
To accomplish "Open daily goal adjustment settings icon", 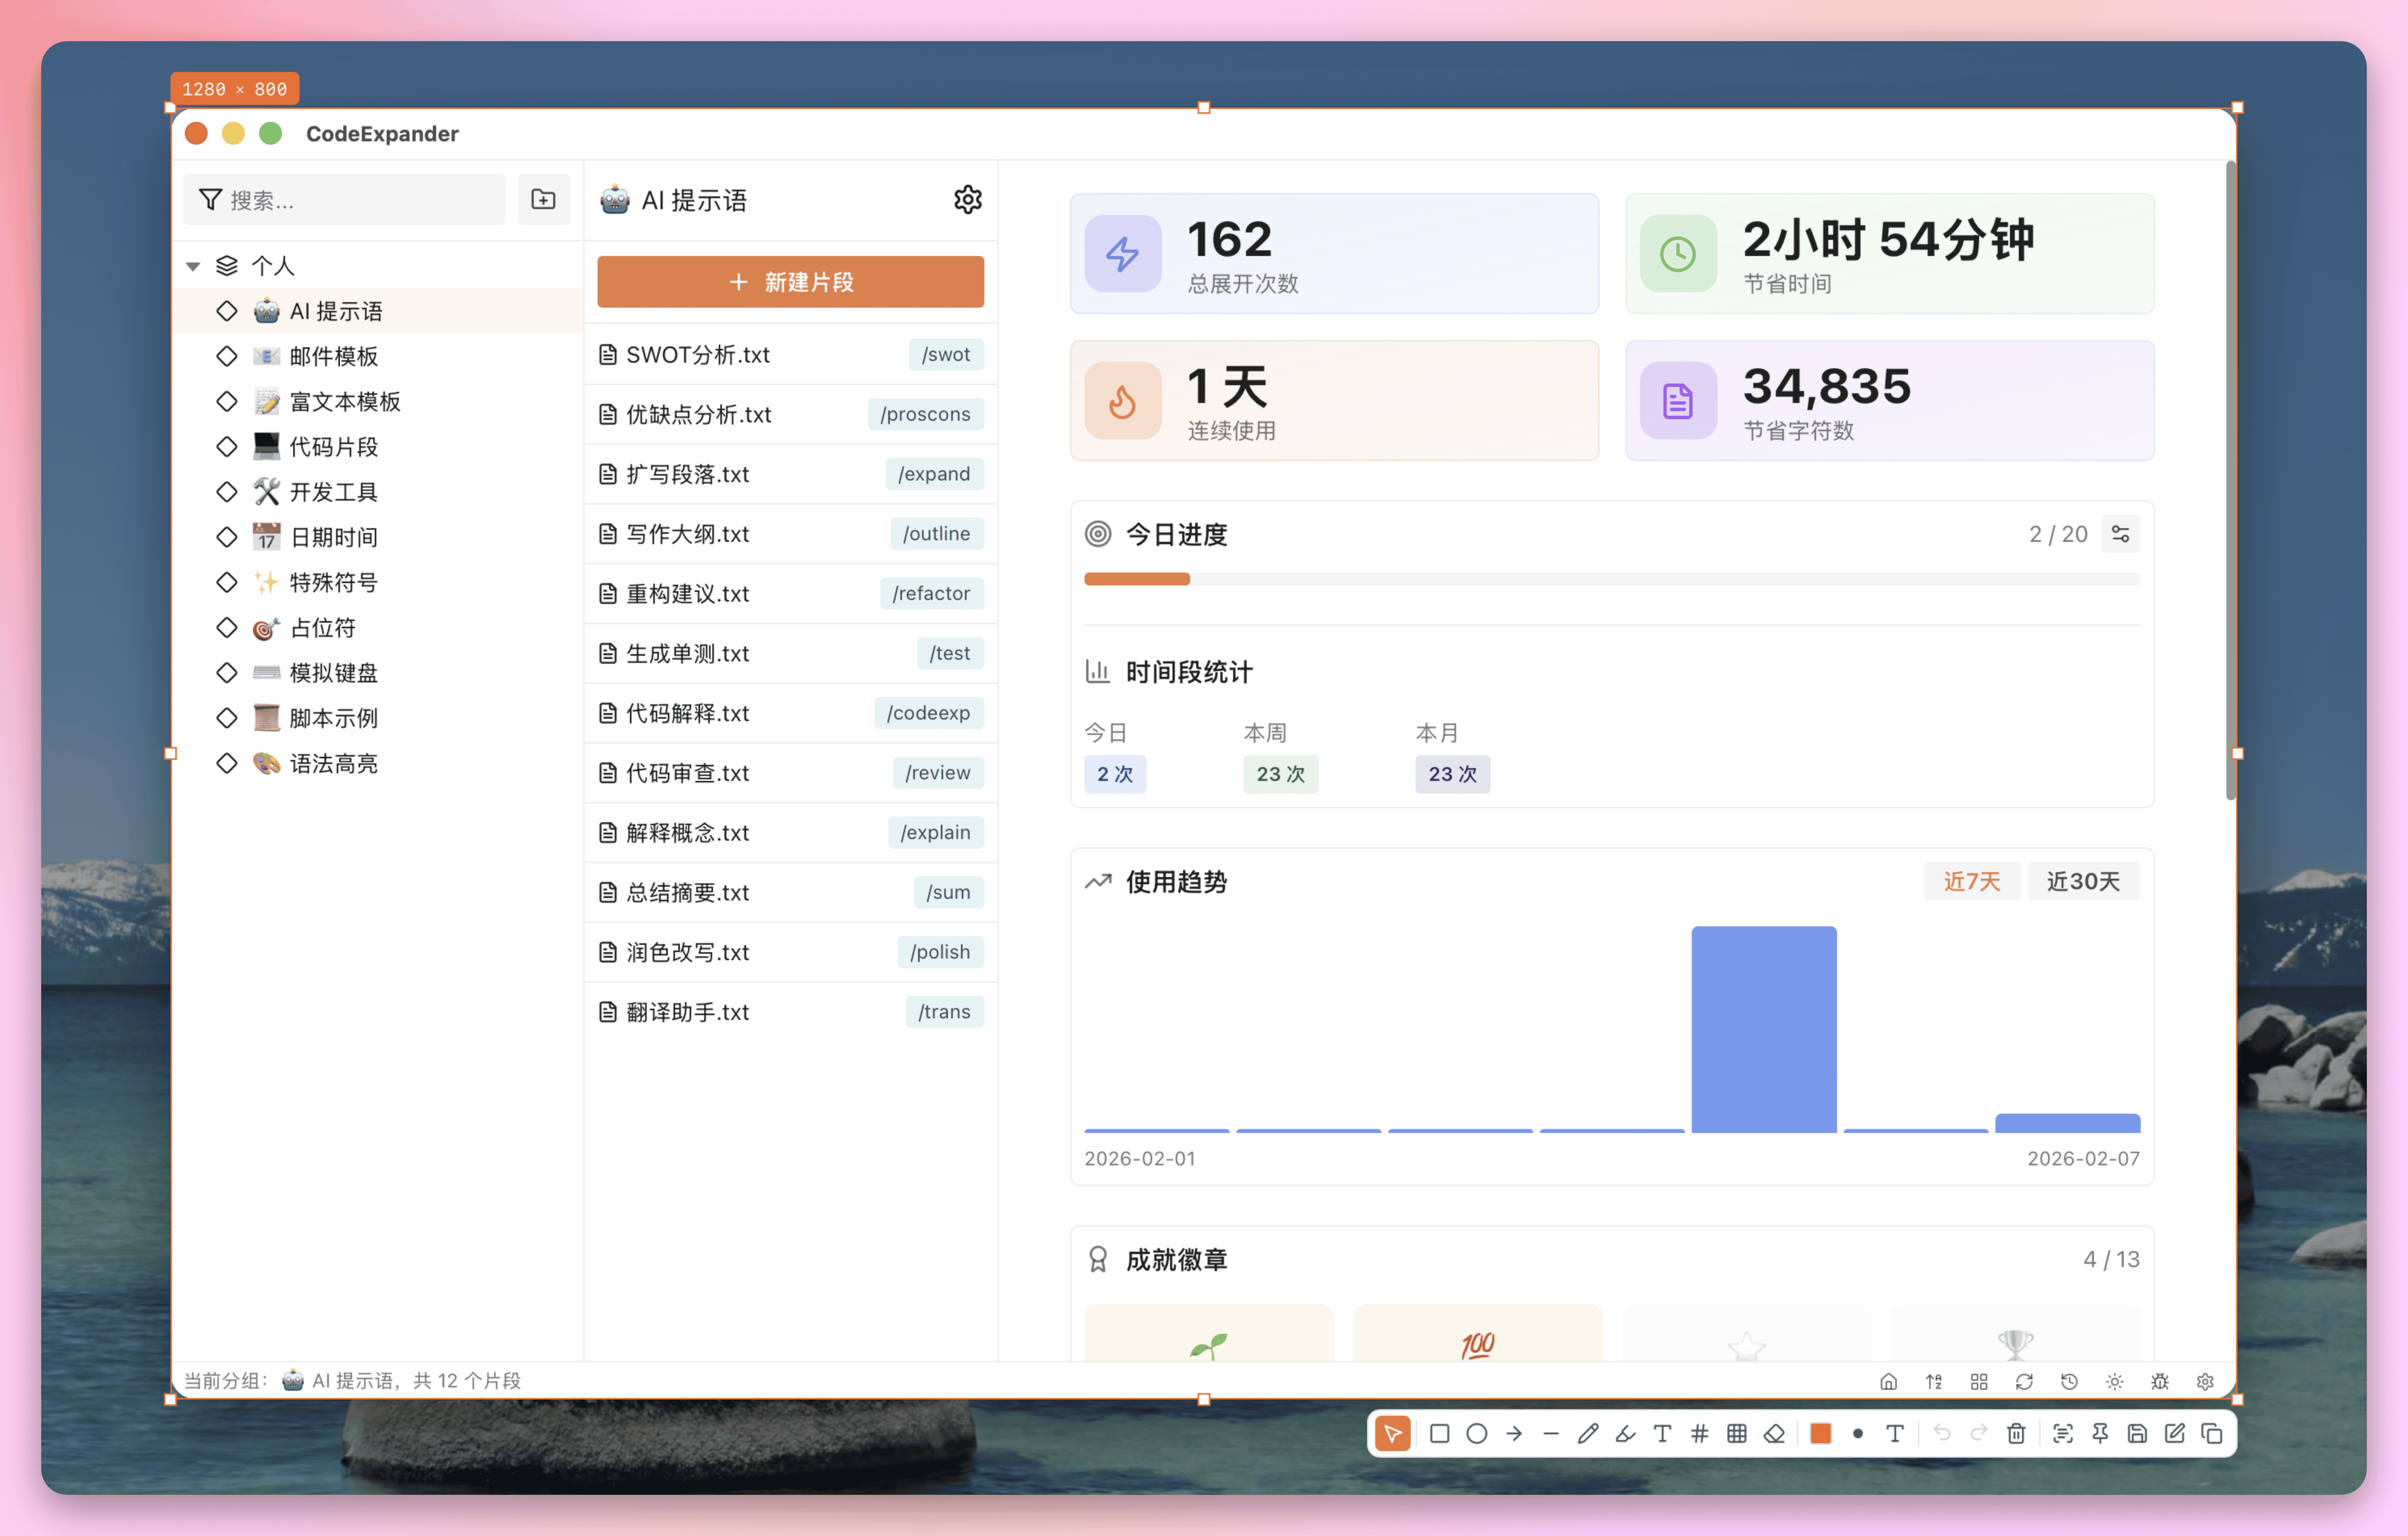I will click(x=2120, y=534).
